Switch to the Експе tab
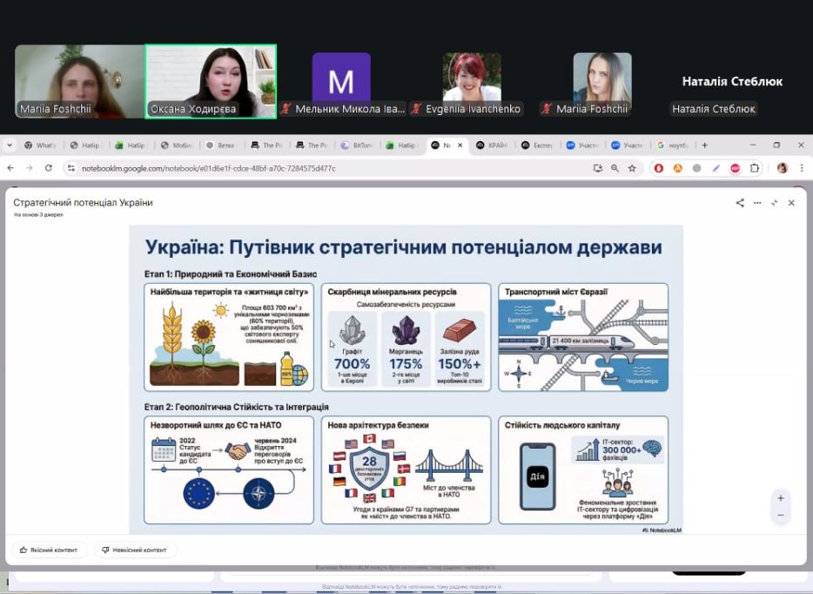This screenshot has width=813, height=594. [538, 145]
